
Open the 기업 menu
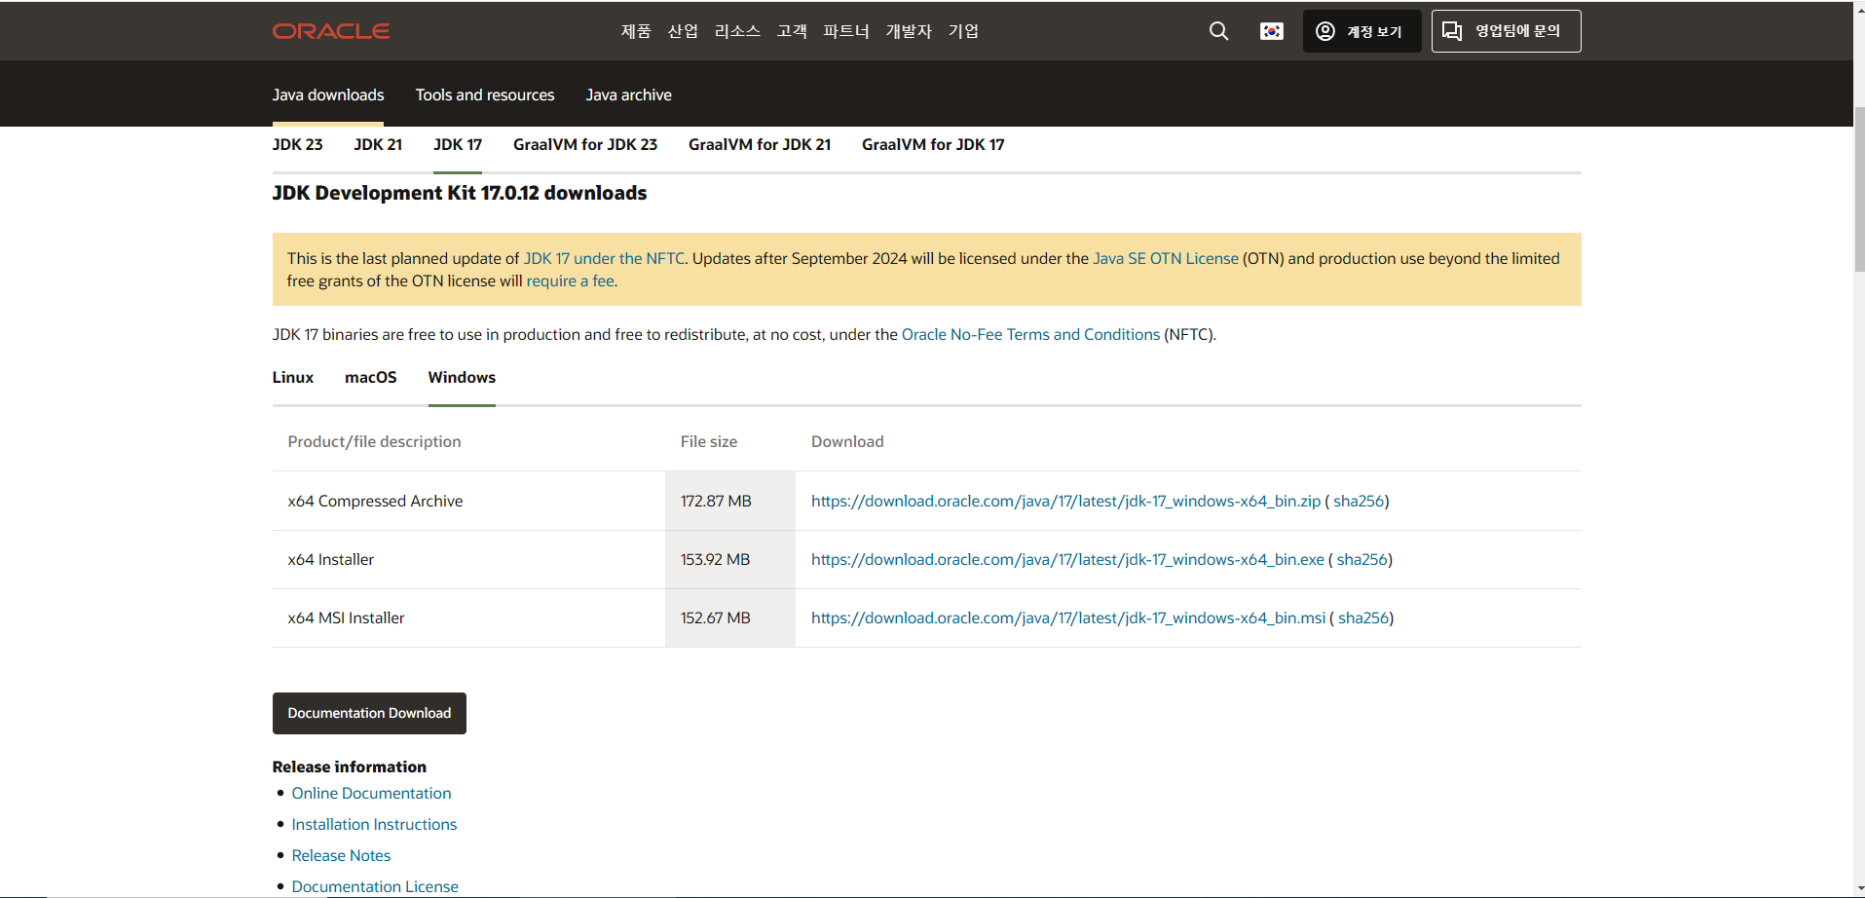[x=963, y=31]
